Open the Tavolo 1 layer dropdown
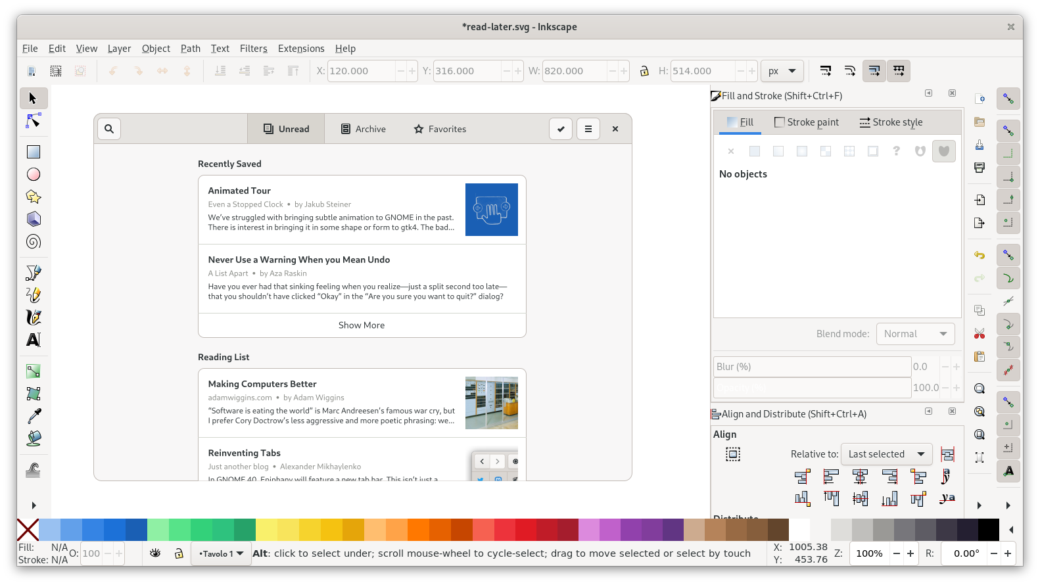The image size is (1040, 585). 221,553
